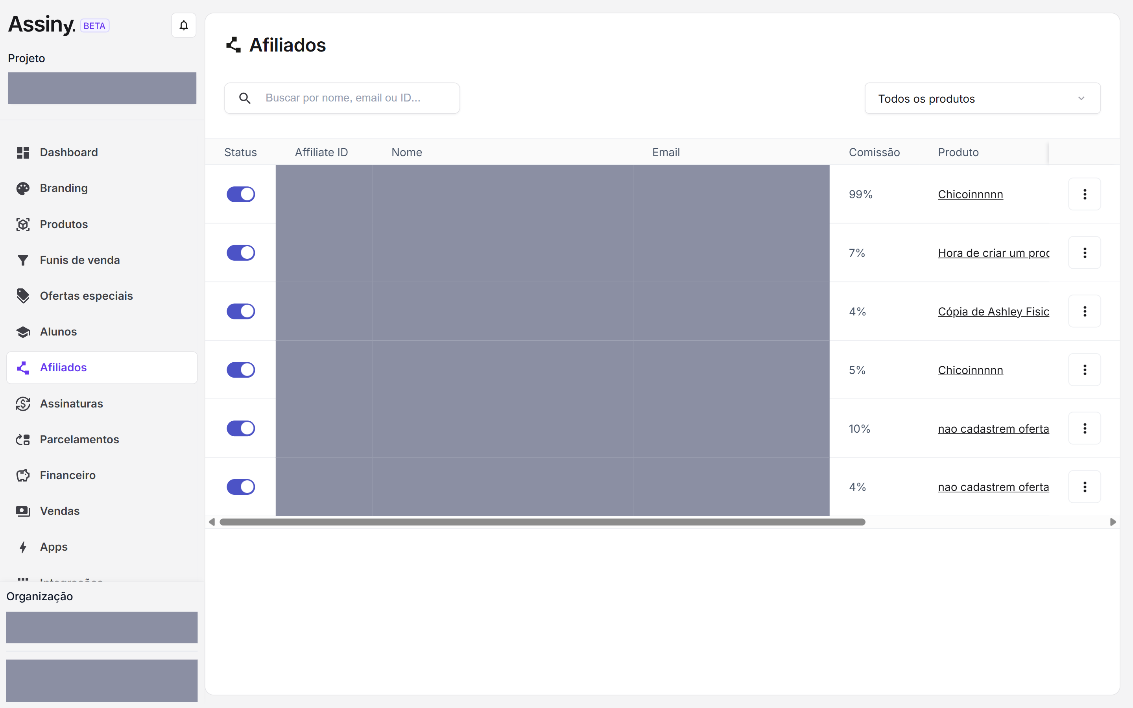
Task: Toggle status of 5% commission affiliate
Action: [x=241, y=370]
